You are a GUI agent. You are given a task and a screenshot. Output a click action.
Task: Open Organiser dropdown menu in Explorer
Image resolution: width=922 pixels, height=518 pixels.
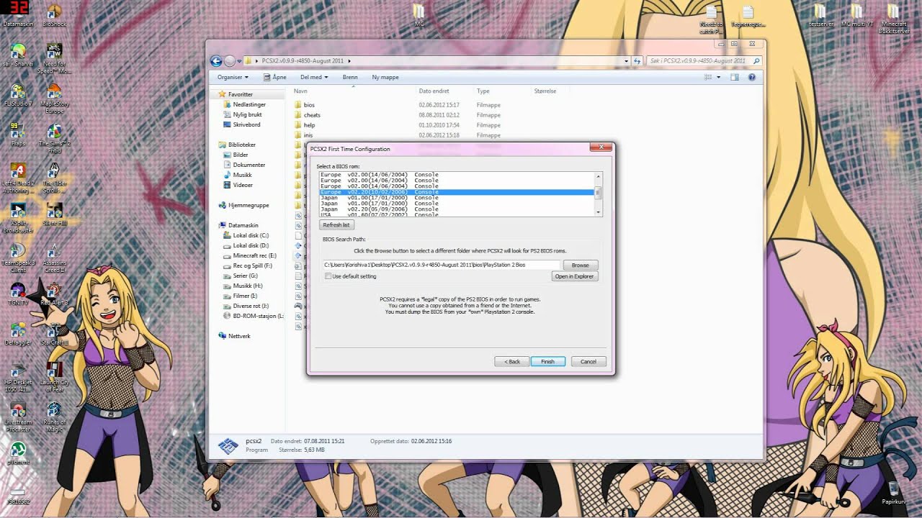233,77
